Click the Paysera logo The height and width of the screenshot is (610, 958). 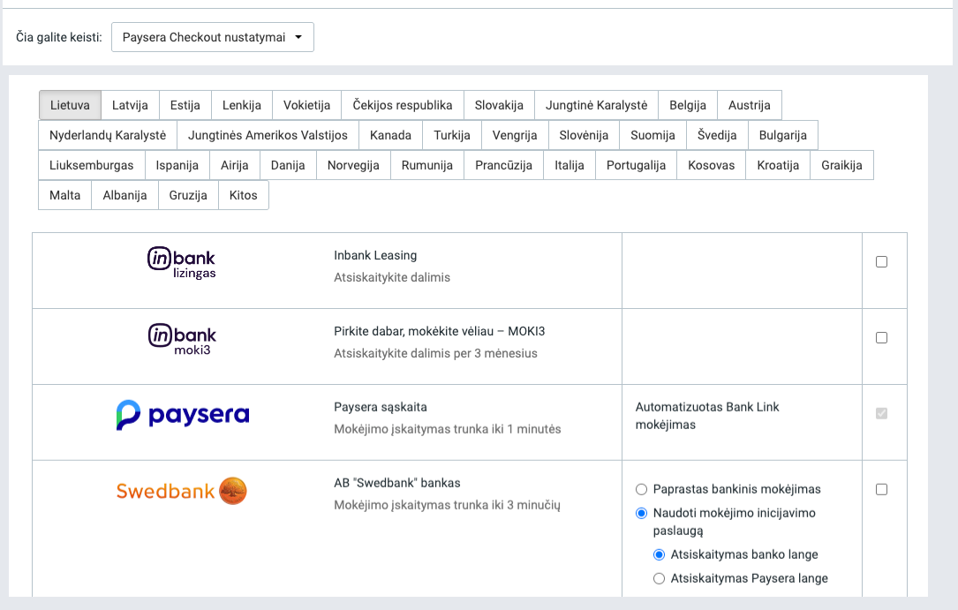tap(183, 415)
